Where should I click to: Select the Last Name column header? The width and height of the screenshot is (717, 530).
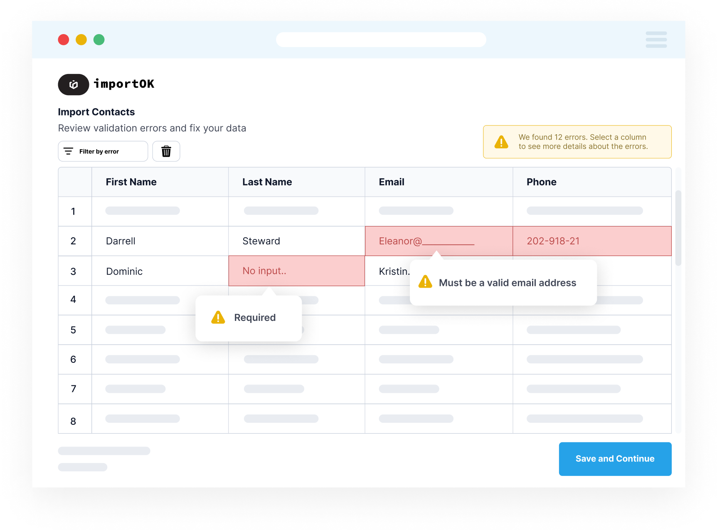(x=297, y=182)
